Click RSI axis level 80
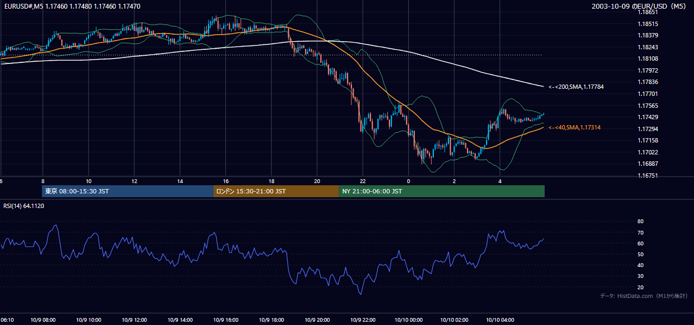This screenshot has width=694, height=325. 640,222
